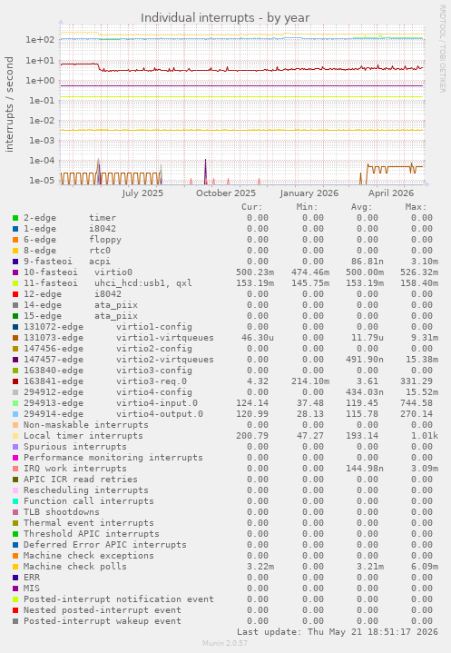Click the January 2026 axis label
451x653 pixels.
309,193
